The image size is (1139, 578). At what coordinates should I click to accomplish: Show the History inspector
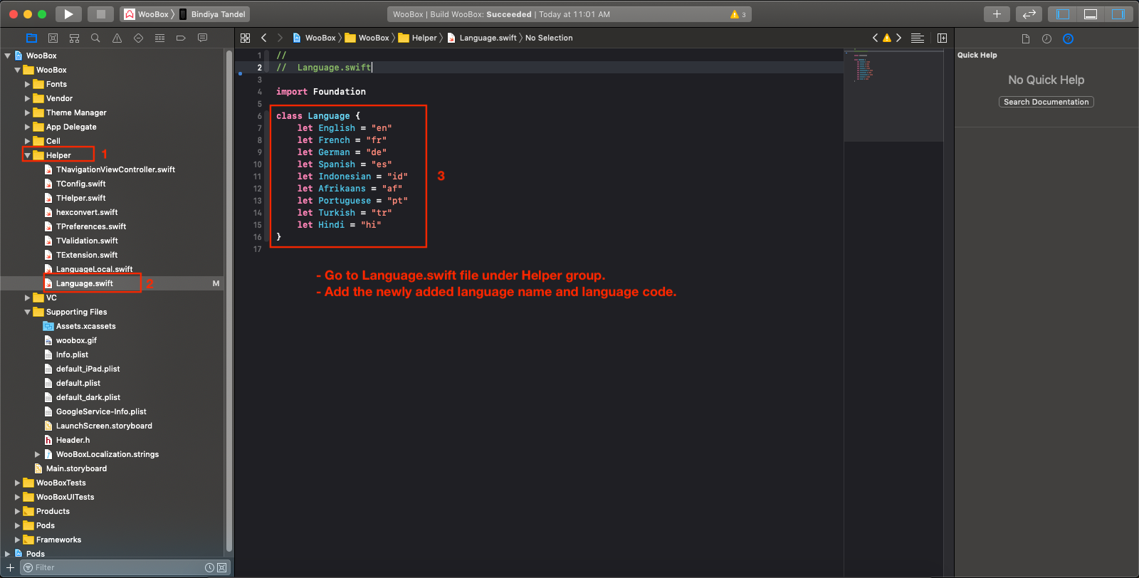(x=1046, y=38)
